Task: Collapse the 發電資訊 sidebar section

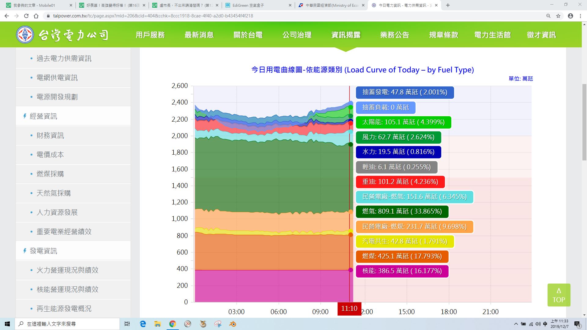Action: 43,251
